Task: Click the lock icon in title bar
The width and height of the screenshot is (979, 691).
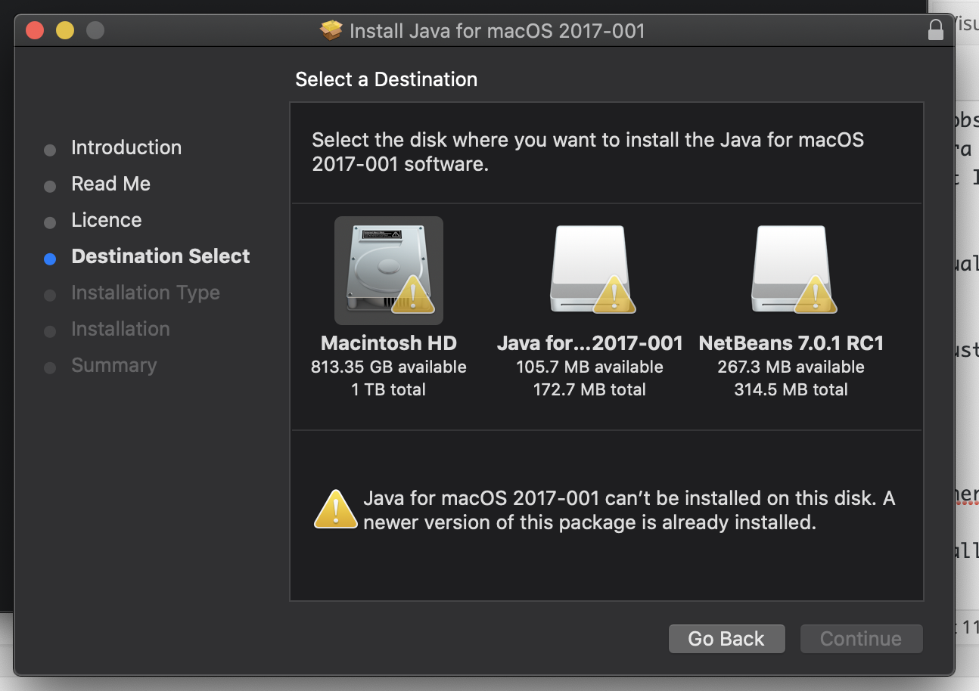Action: pos(936,30)
